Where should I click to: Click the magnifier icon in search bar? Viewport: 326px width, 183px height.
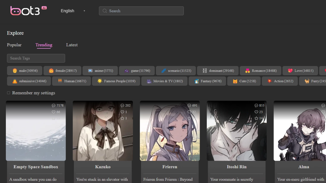click(105, 11)
